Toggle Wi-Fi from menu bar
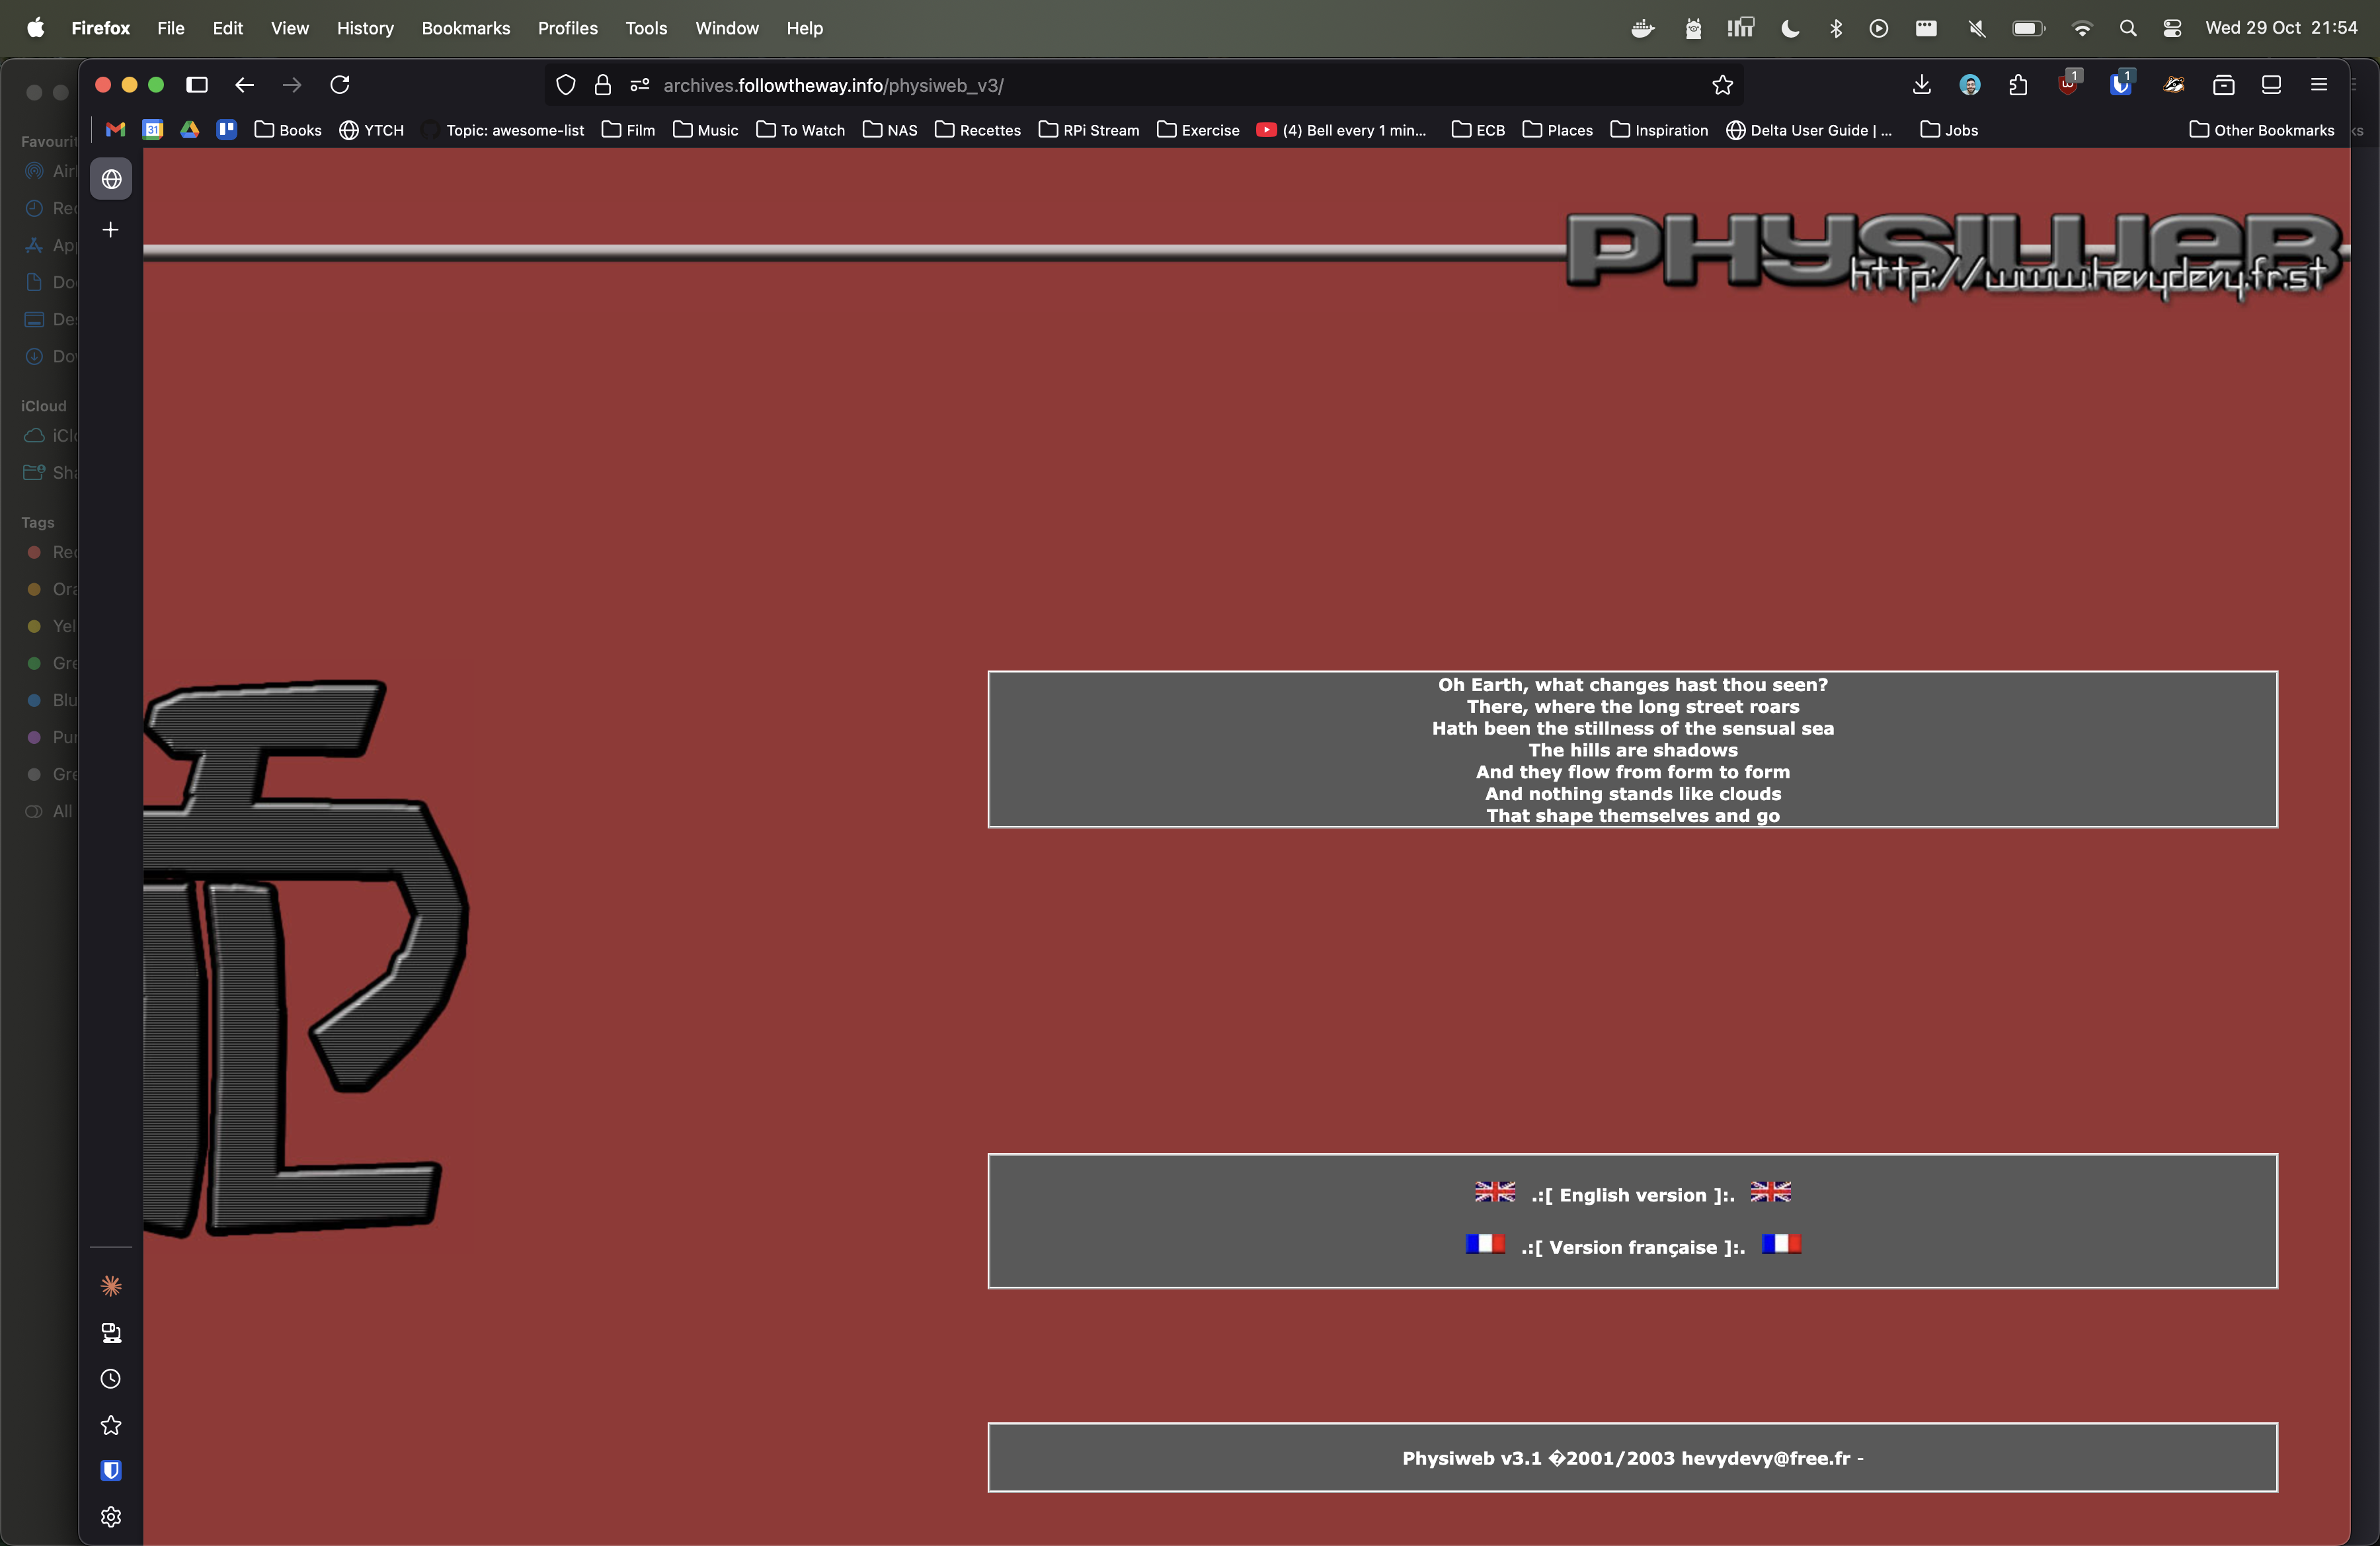This screenshot has width=2380, height=1546. coord(2082,28)
